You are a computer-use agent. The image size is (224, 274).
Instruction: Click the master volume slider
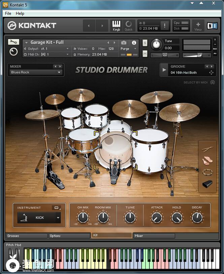coord(197,55)
